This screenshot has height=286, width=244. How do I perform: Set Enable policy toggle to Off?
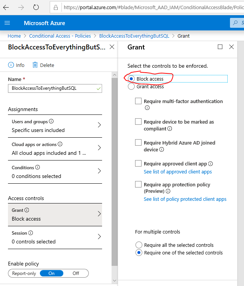(76, 273)
